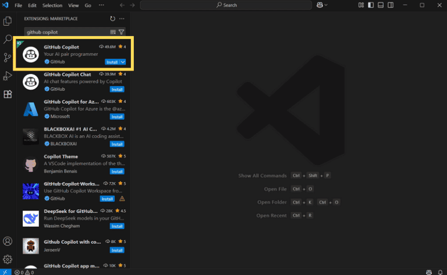Click the github copilot search field
Viewport: 447px width, 275px height.
point(68,32)
